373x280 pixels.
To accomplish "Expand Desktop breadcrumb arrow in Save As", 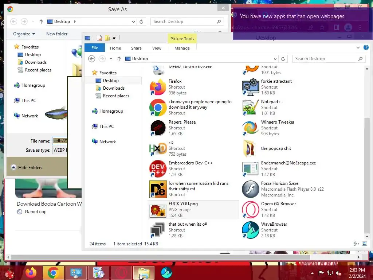I will click(x=75, y=22).
